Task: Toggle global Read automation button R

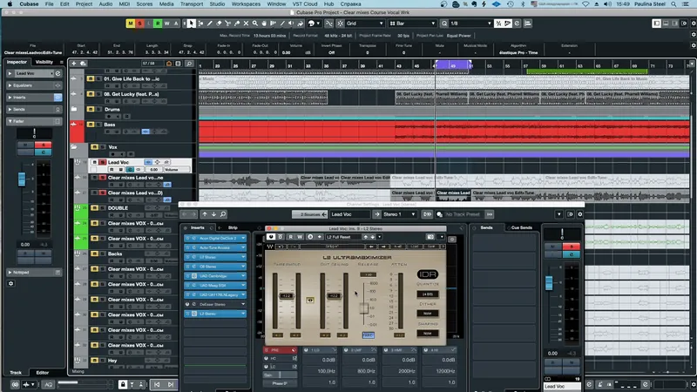Action: click(x=158, y=24)
